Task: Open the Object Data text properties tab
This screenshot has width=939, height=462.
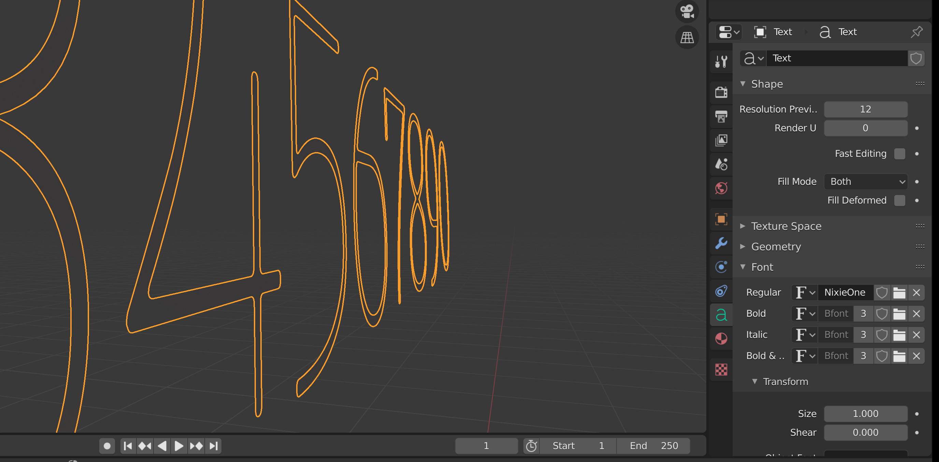Action: point(721,315)
